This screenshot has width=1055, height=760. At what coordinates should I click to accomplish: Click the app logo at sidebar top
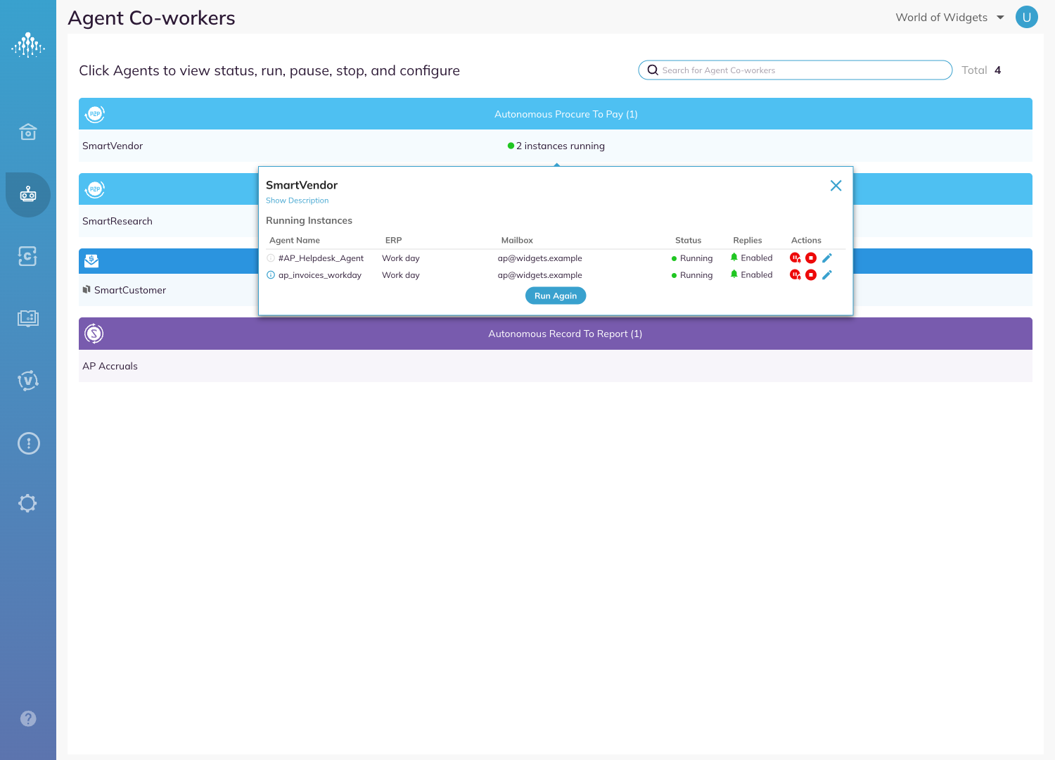point(28,45)
